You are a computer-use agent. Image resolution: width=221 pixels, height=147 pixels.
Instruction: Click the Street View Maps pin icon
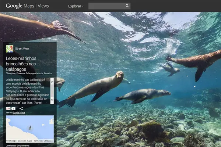pyautogui.click(x=10, y=49)
